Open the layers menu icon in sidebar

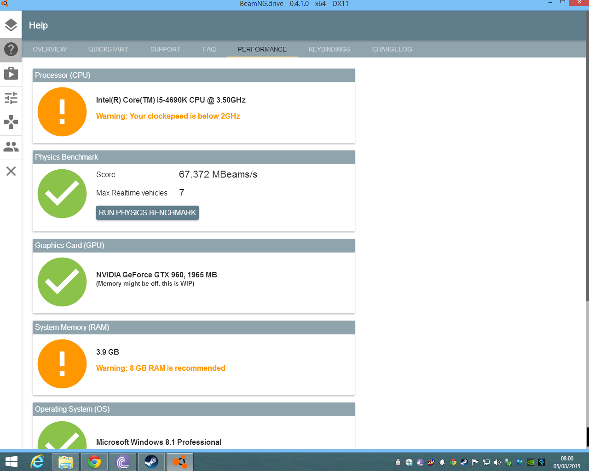click(x=11, y=25)
